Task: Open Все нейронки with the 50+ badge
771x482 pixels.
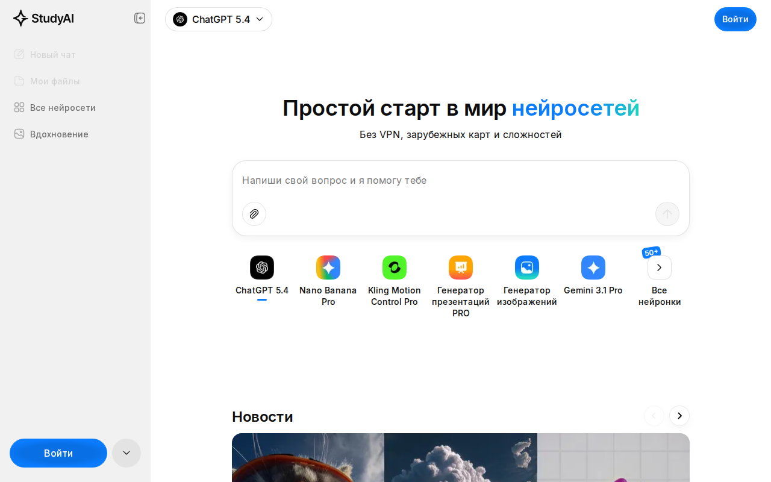Action: click(x=659, y=268)
